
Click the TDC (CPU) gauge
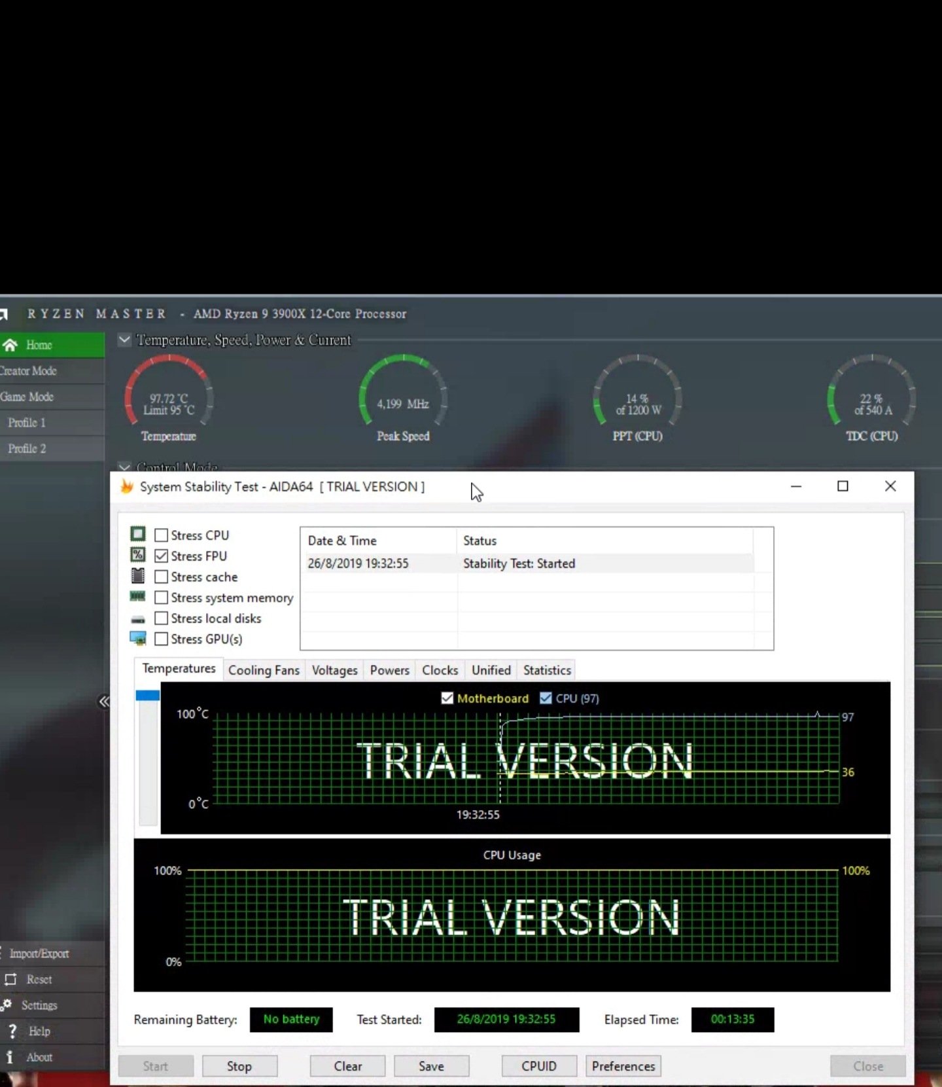coord(871,399)
